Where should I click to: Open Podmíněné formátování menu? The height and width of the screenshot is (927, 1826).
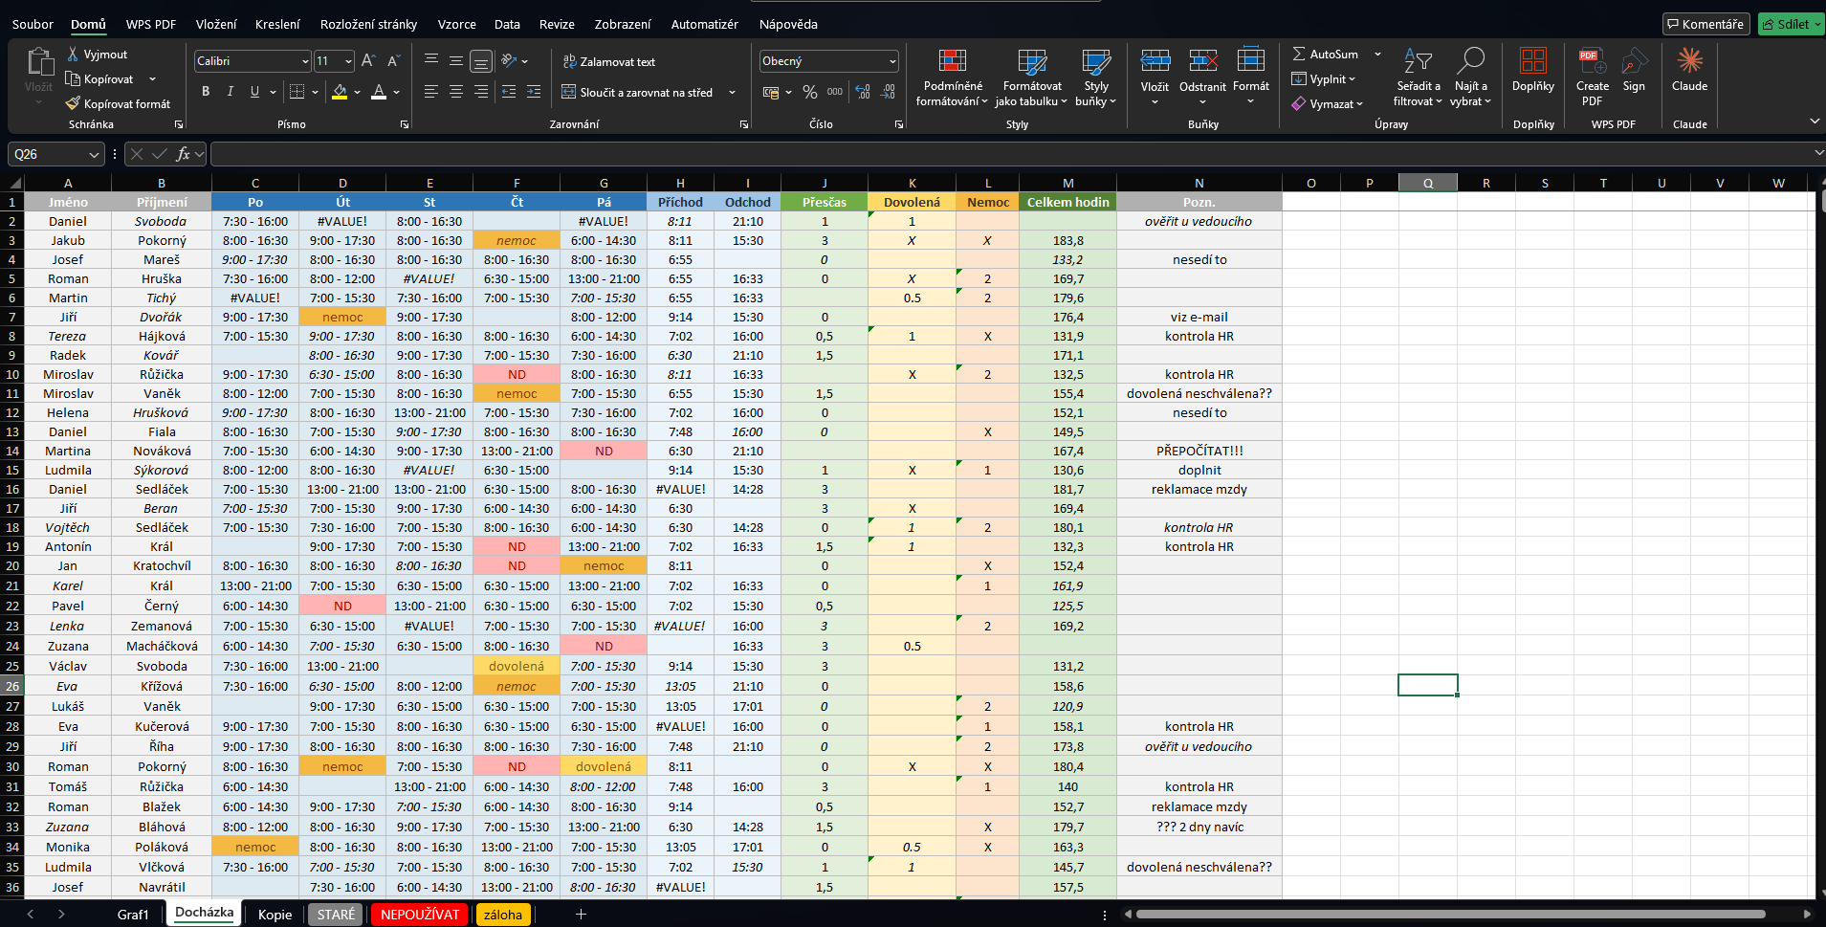click(x=952, y=78)
